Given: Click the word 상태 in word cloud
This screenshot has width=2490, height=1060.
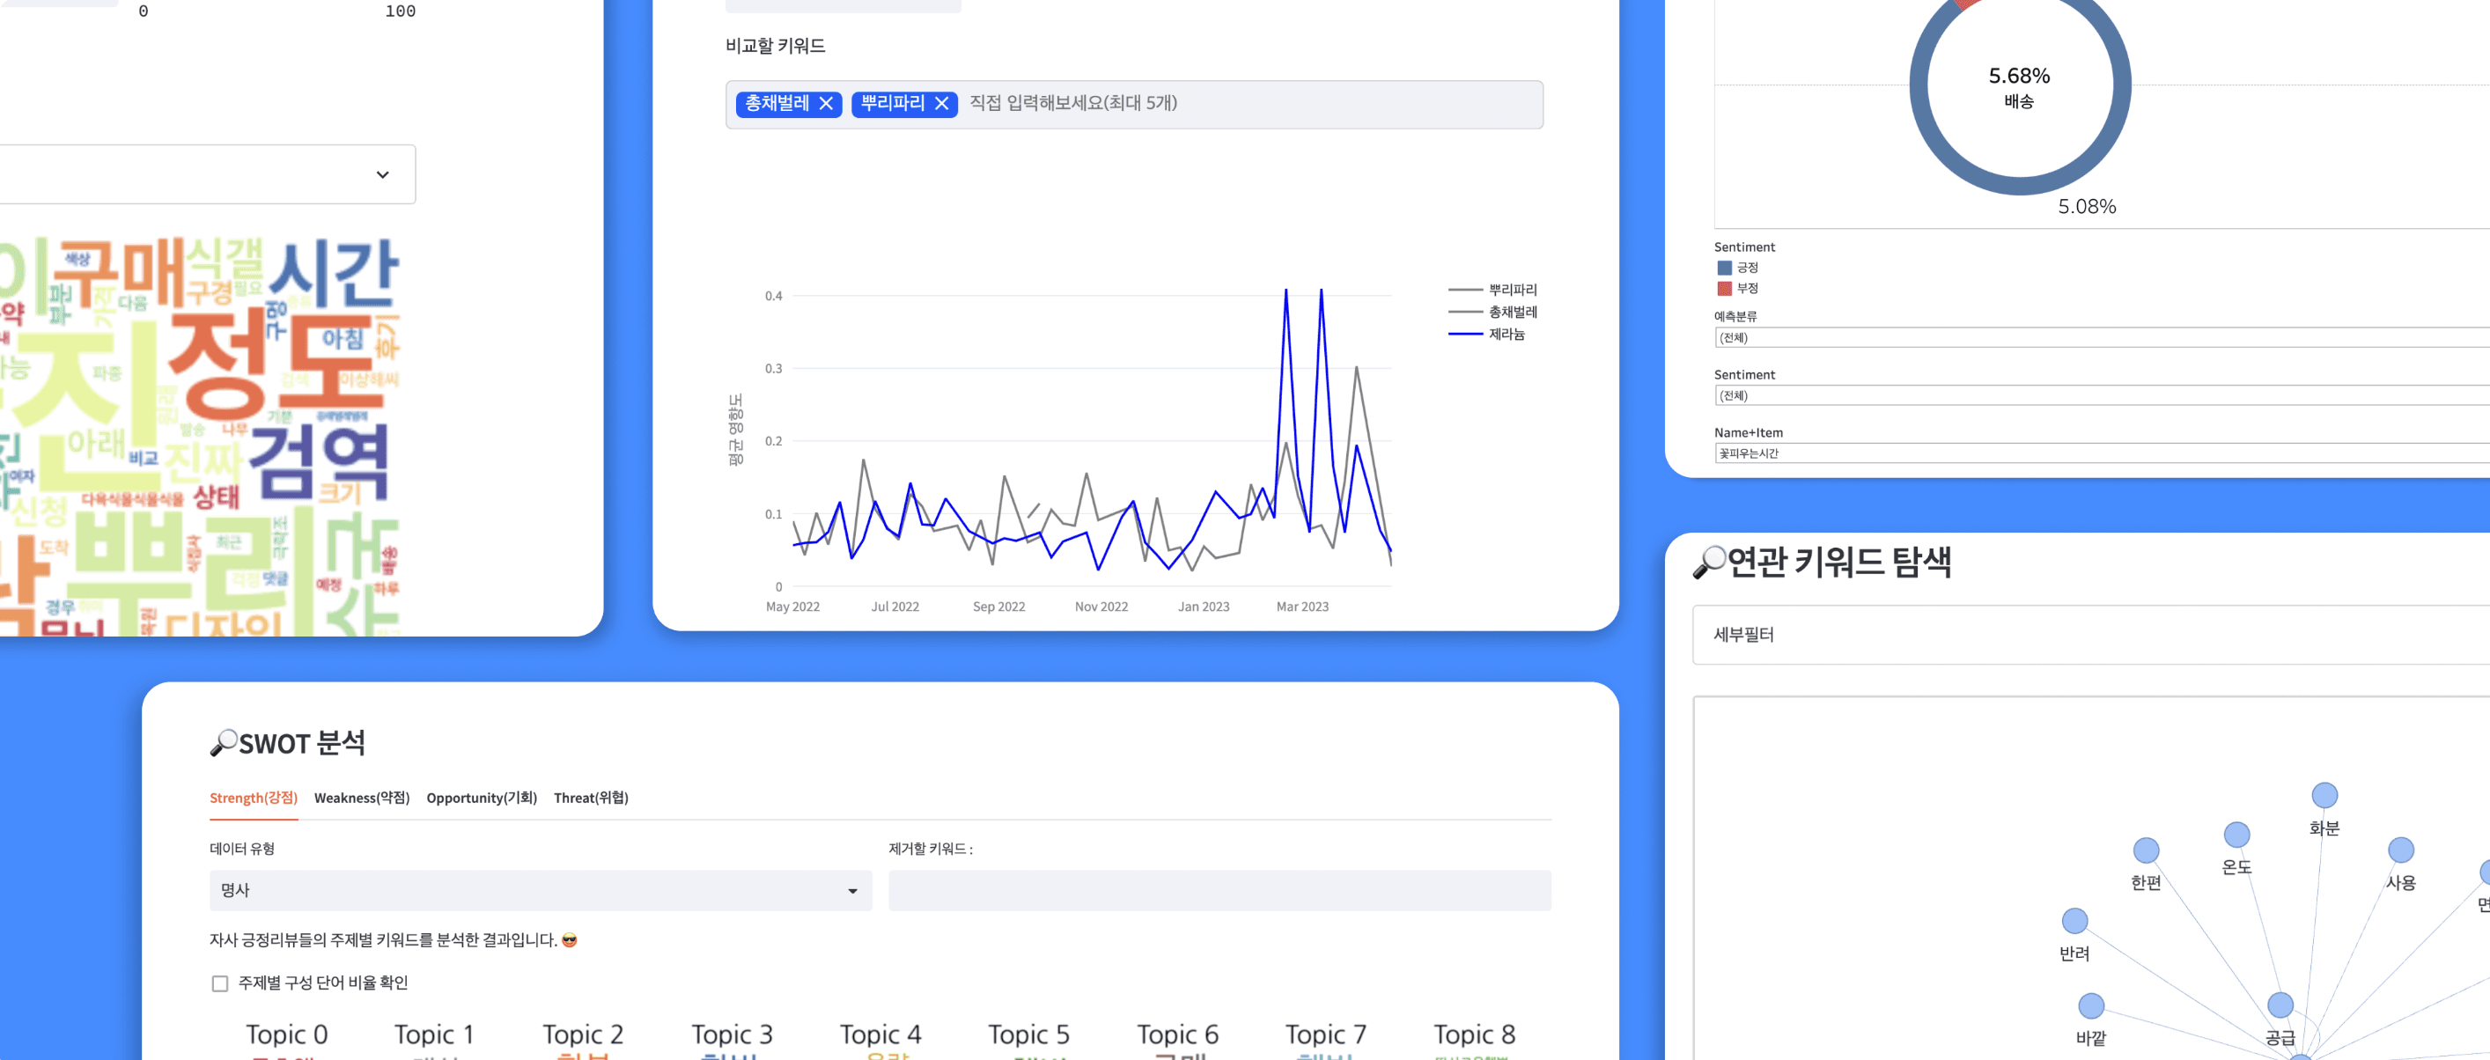Looking at the screenshot, I should (216, 497).
